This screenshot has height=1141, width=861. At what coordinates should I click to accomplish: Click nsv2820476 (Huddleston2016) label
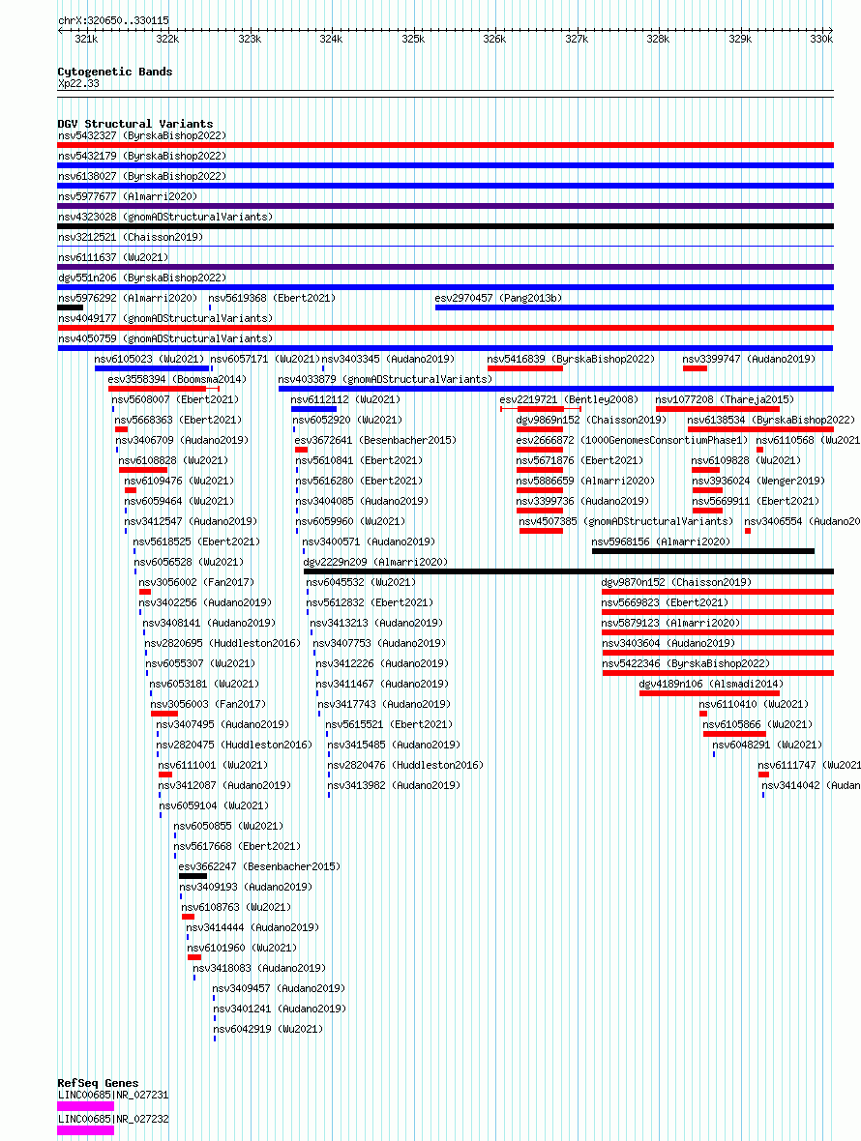point(404,767)
